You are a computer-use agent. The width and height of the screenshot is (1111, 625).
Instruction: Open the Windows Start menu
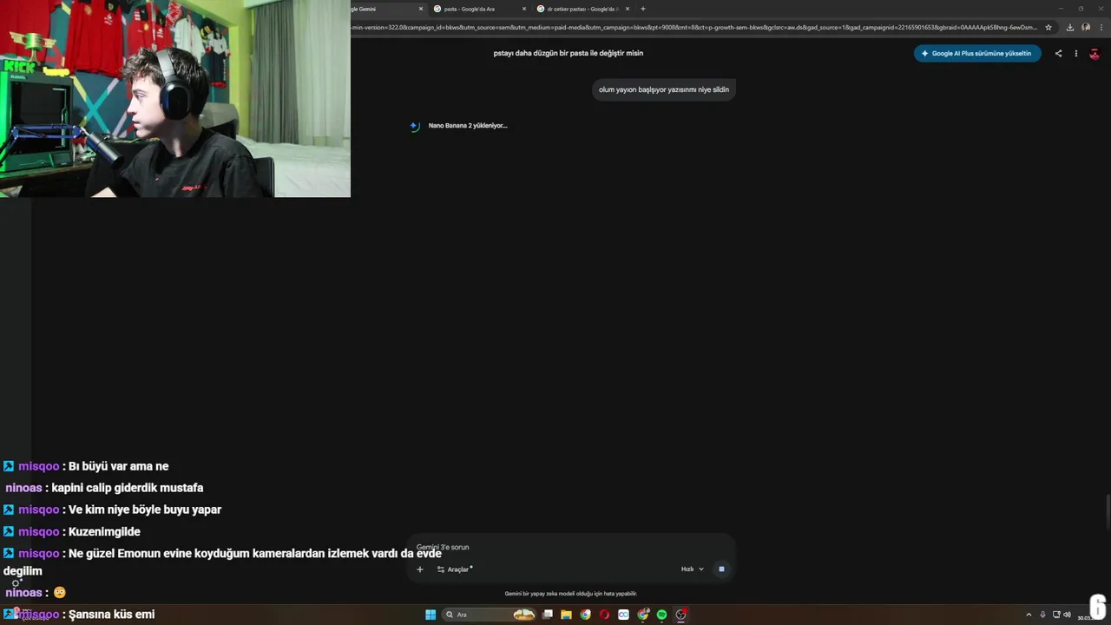pyautogui.click(x=431, y=615)
